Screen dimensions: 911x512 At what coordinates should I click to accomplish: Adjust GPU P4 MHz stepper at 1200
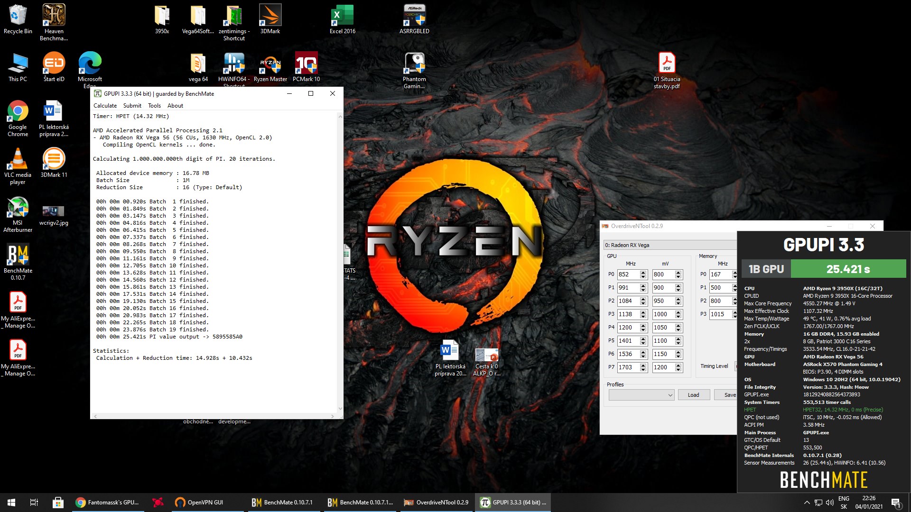[643, 328]
